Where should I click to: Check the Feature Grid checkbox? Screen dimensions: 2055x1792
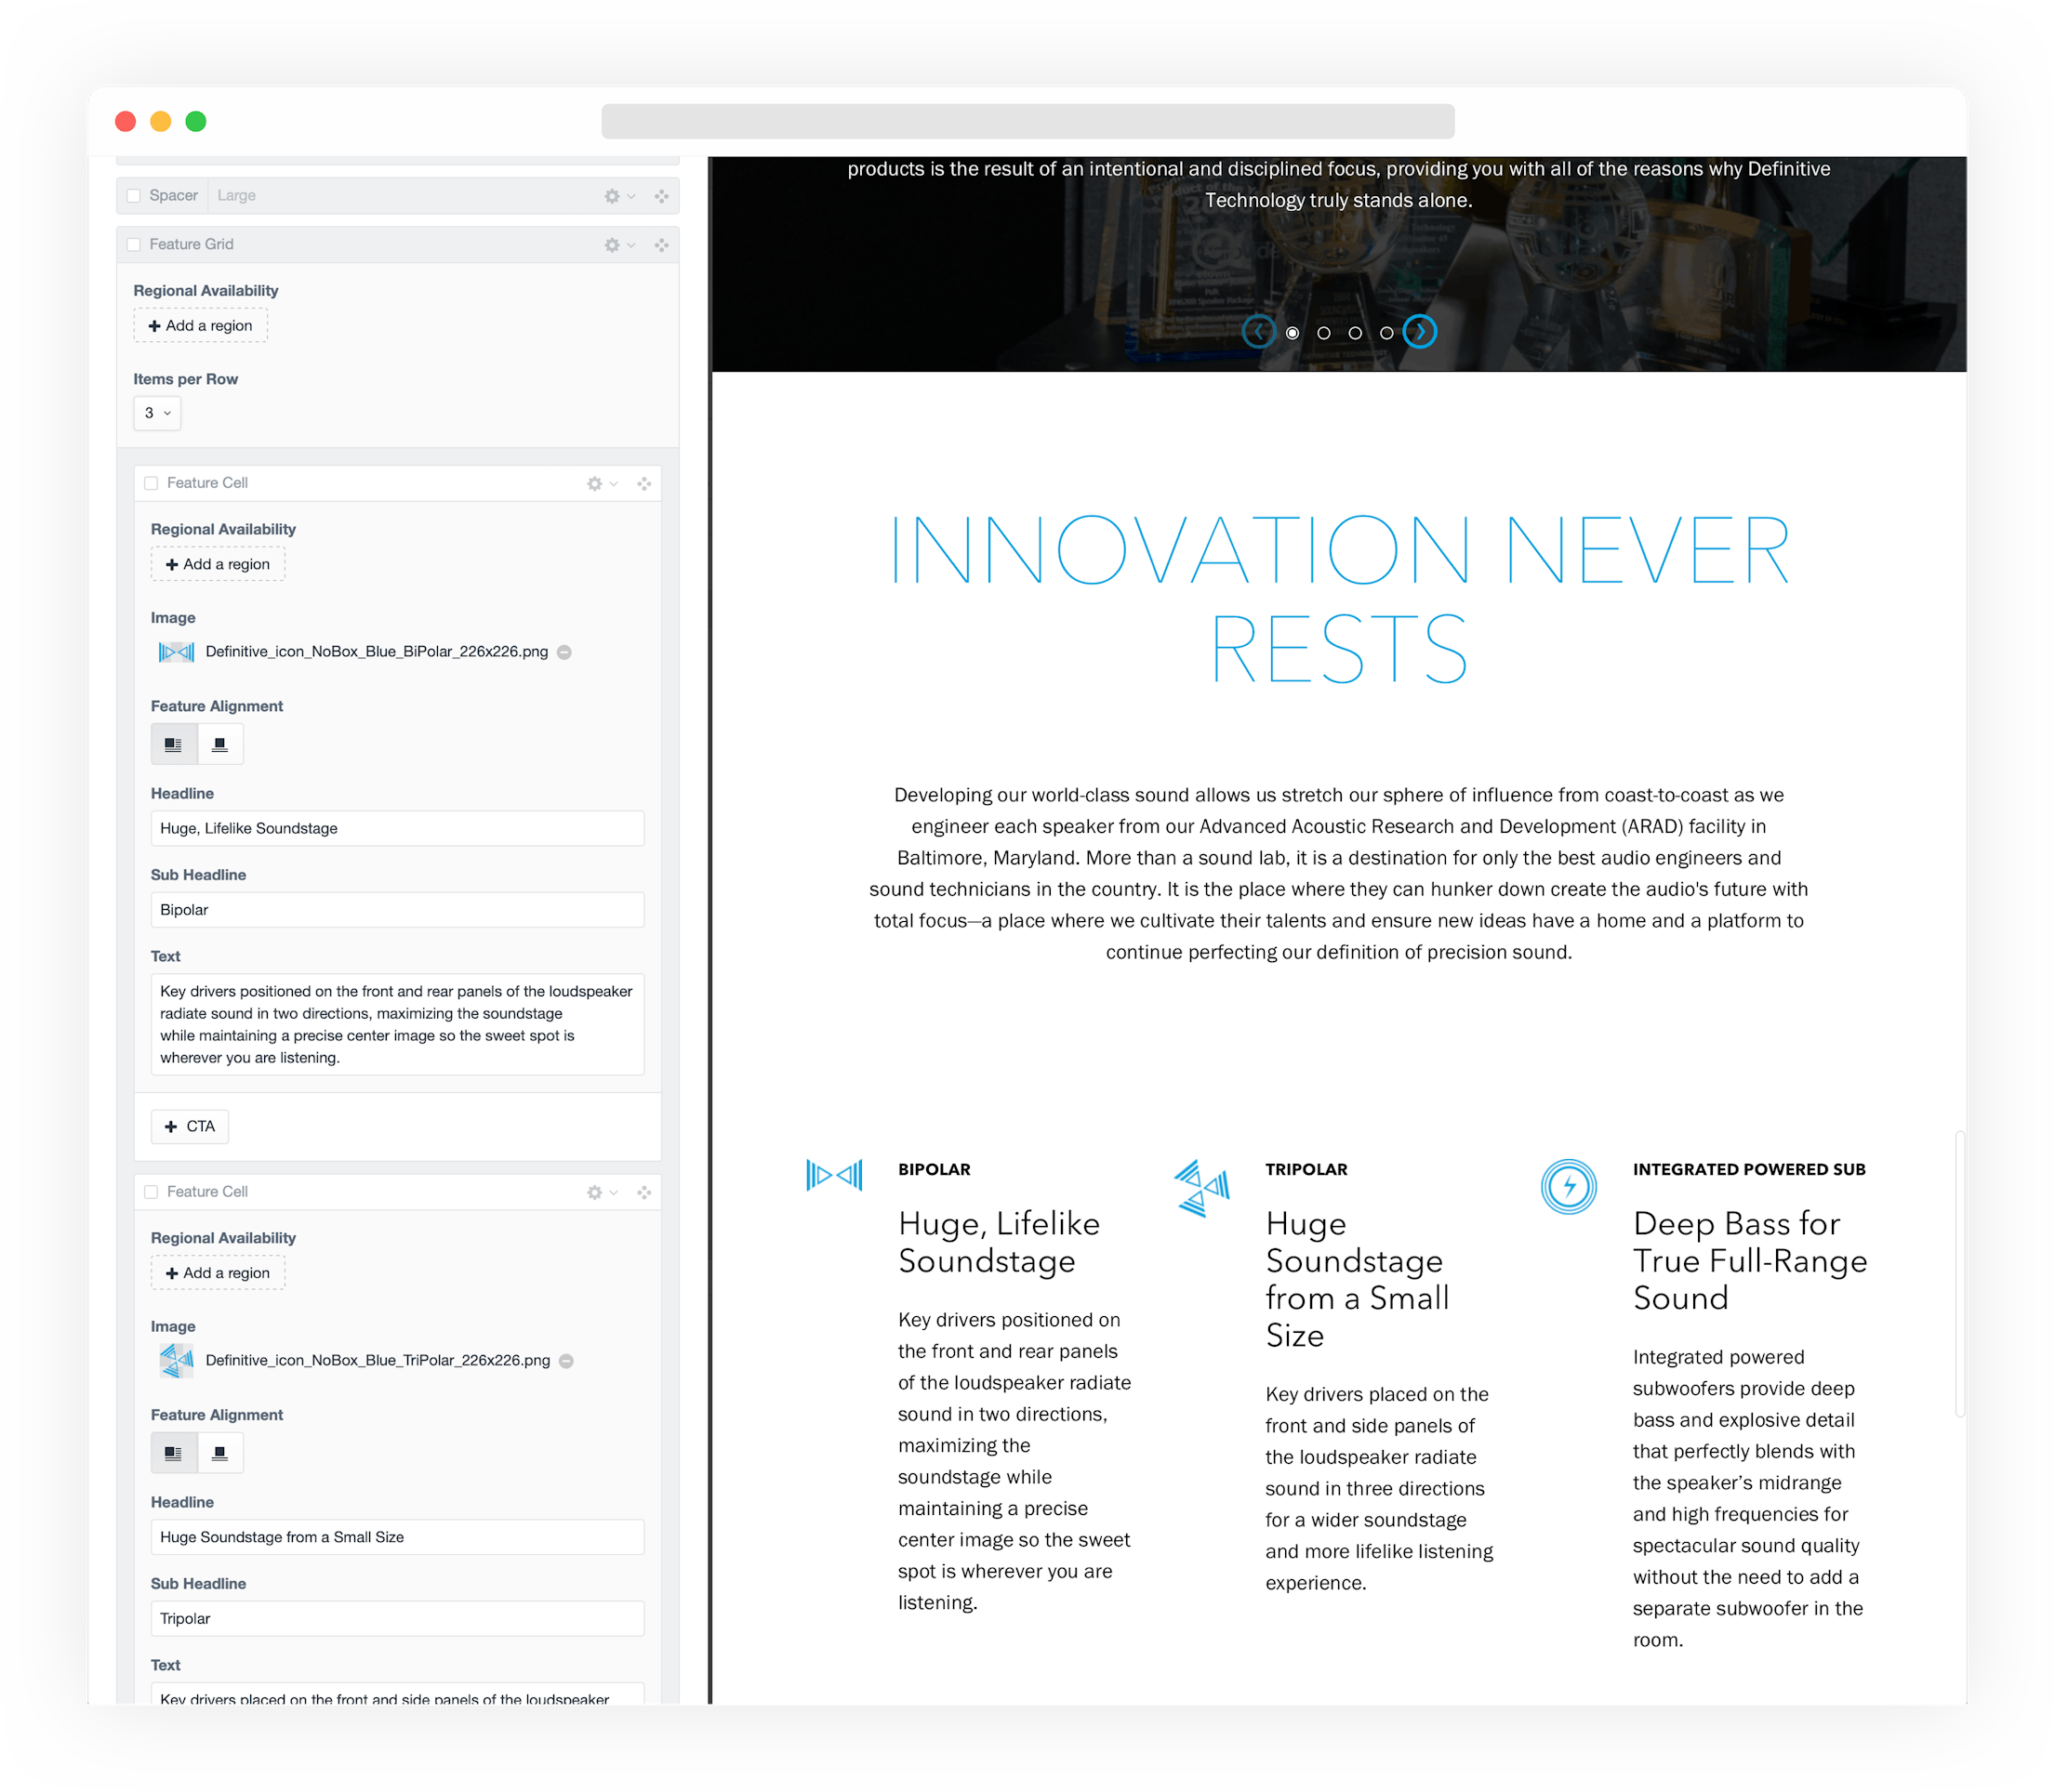(x=134, y=245)
